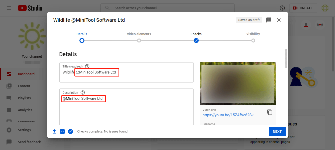The height and width of the screenshot is (150, 335).
Task: Select the Visibility step circle
Action: tap(253, 40)
